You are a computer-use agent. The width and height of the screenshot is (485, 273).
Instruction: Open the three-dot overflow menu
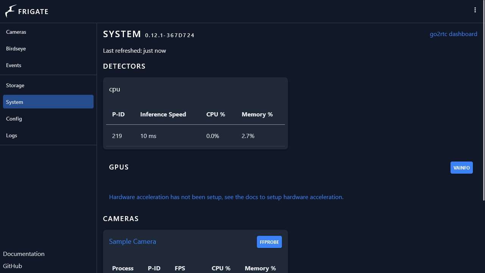coord(475,10)
